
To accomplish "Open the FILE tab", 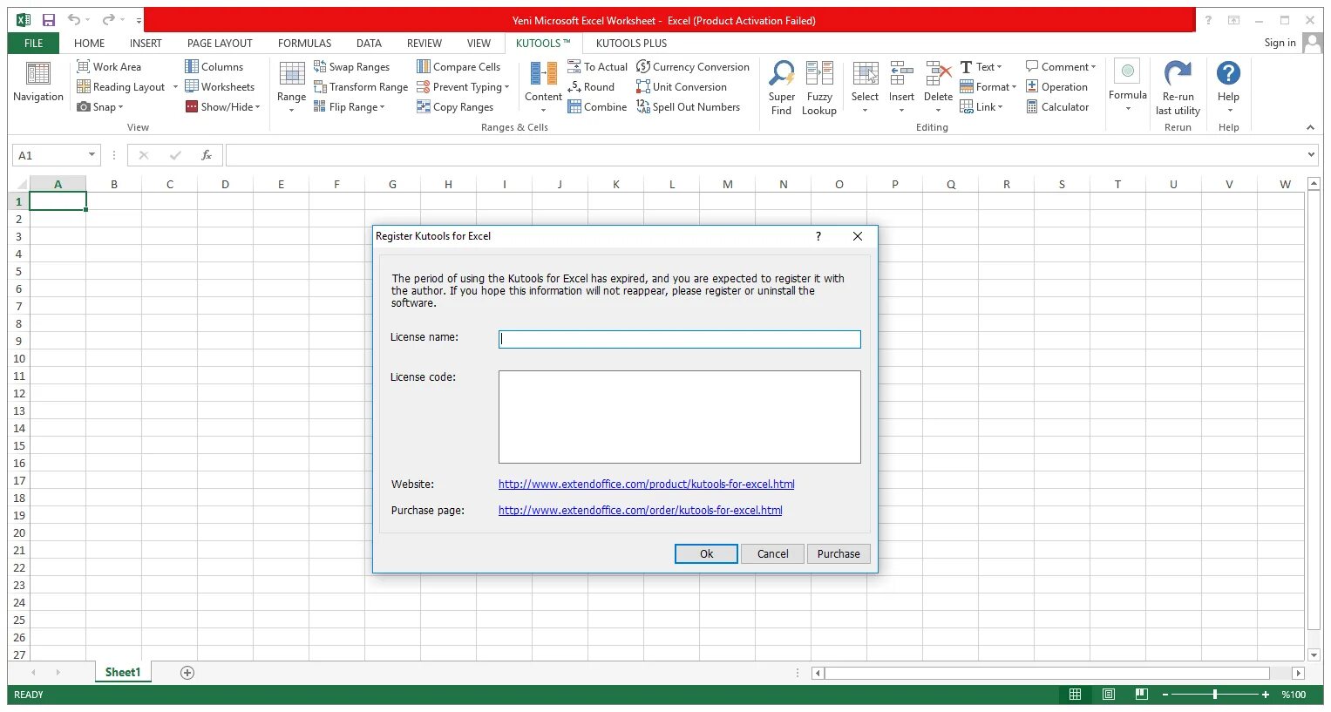I will 34,43.
